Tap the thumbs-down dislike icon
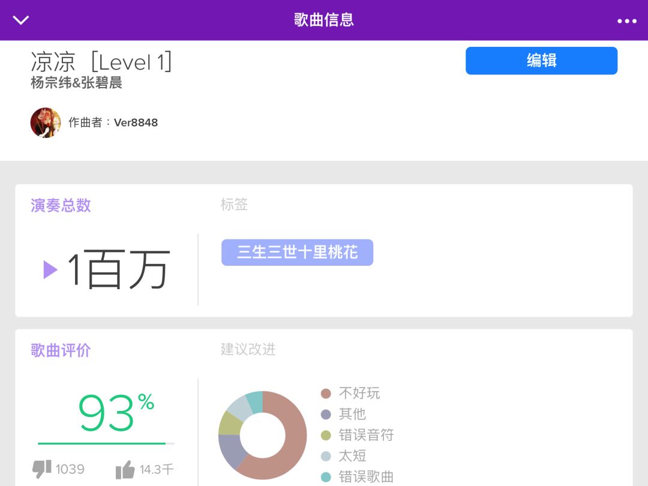The height and width of the screenshot is (486, 648). click(42, 469)
